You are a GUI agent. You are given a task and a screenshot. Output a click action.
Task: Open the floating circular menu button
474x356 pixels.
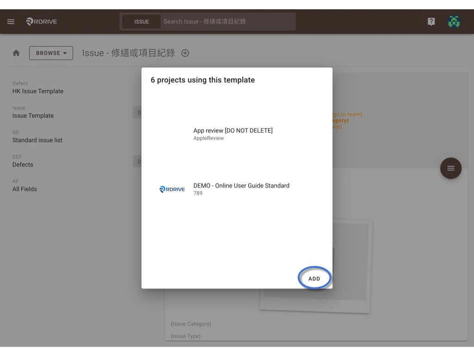click(450, 168)
